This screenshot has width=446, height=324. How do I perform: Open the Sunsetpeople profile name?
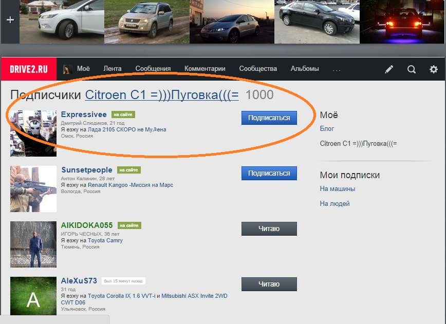pyautogui.click(x=87, y=169)
